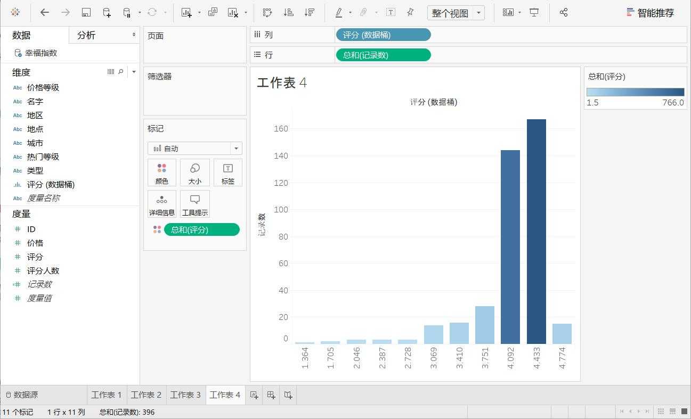
Task: Click the 评分 (数据桶) pill on columns shelf
Action: (x=383, y=35)
